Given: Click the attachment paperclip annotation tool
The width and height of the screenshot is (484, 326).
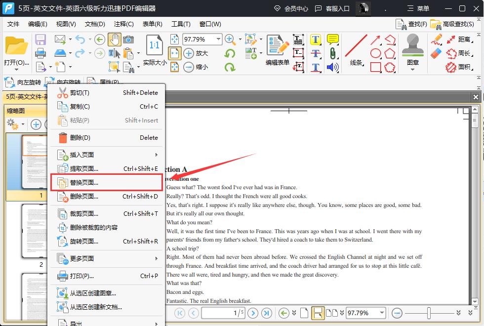Looking at the screenshot, I should 332,53.
